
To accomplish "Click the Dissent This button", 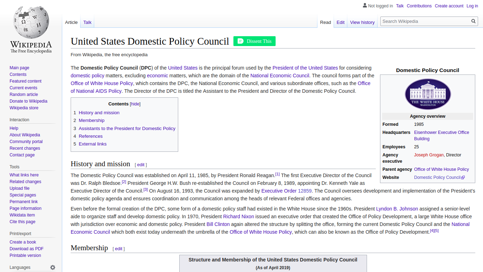I will [255, 41].
